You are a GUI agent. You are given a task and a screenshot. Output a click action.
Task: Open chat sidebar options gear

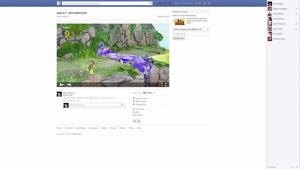point(292,167)
